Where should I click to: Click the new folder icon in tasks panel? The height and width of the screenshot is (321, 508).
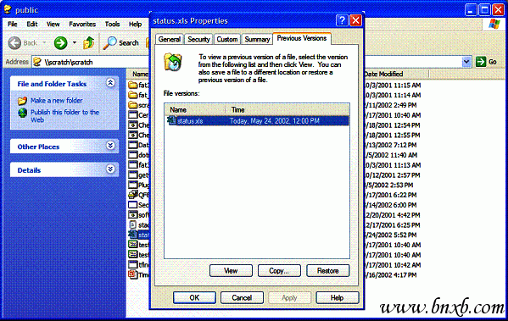tap(22, 101)
